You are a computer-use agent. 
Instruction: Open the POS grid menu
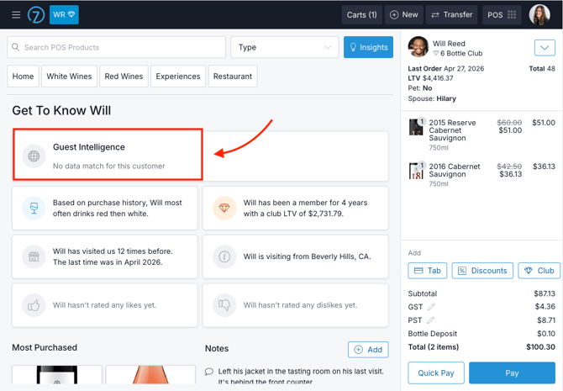502,15
